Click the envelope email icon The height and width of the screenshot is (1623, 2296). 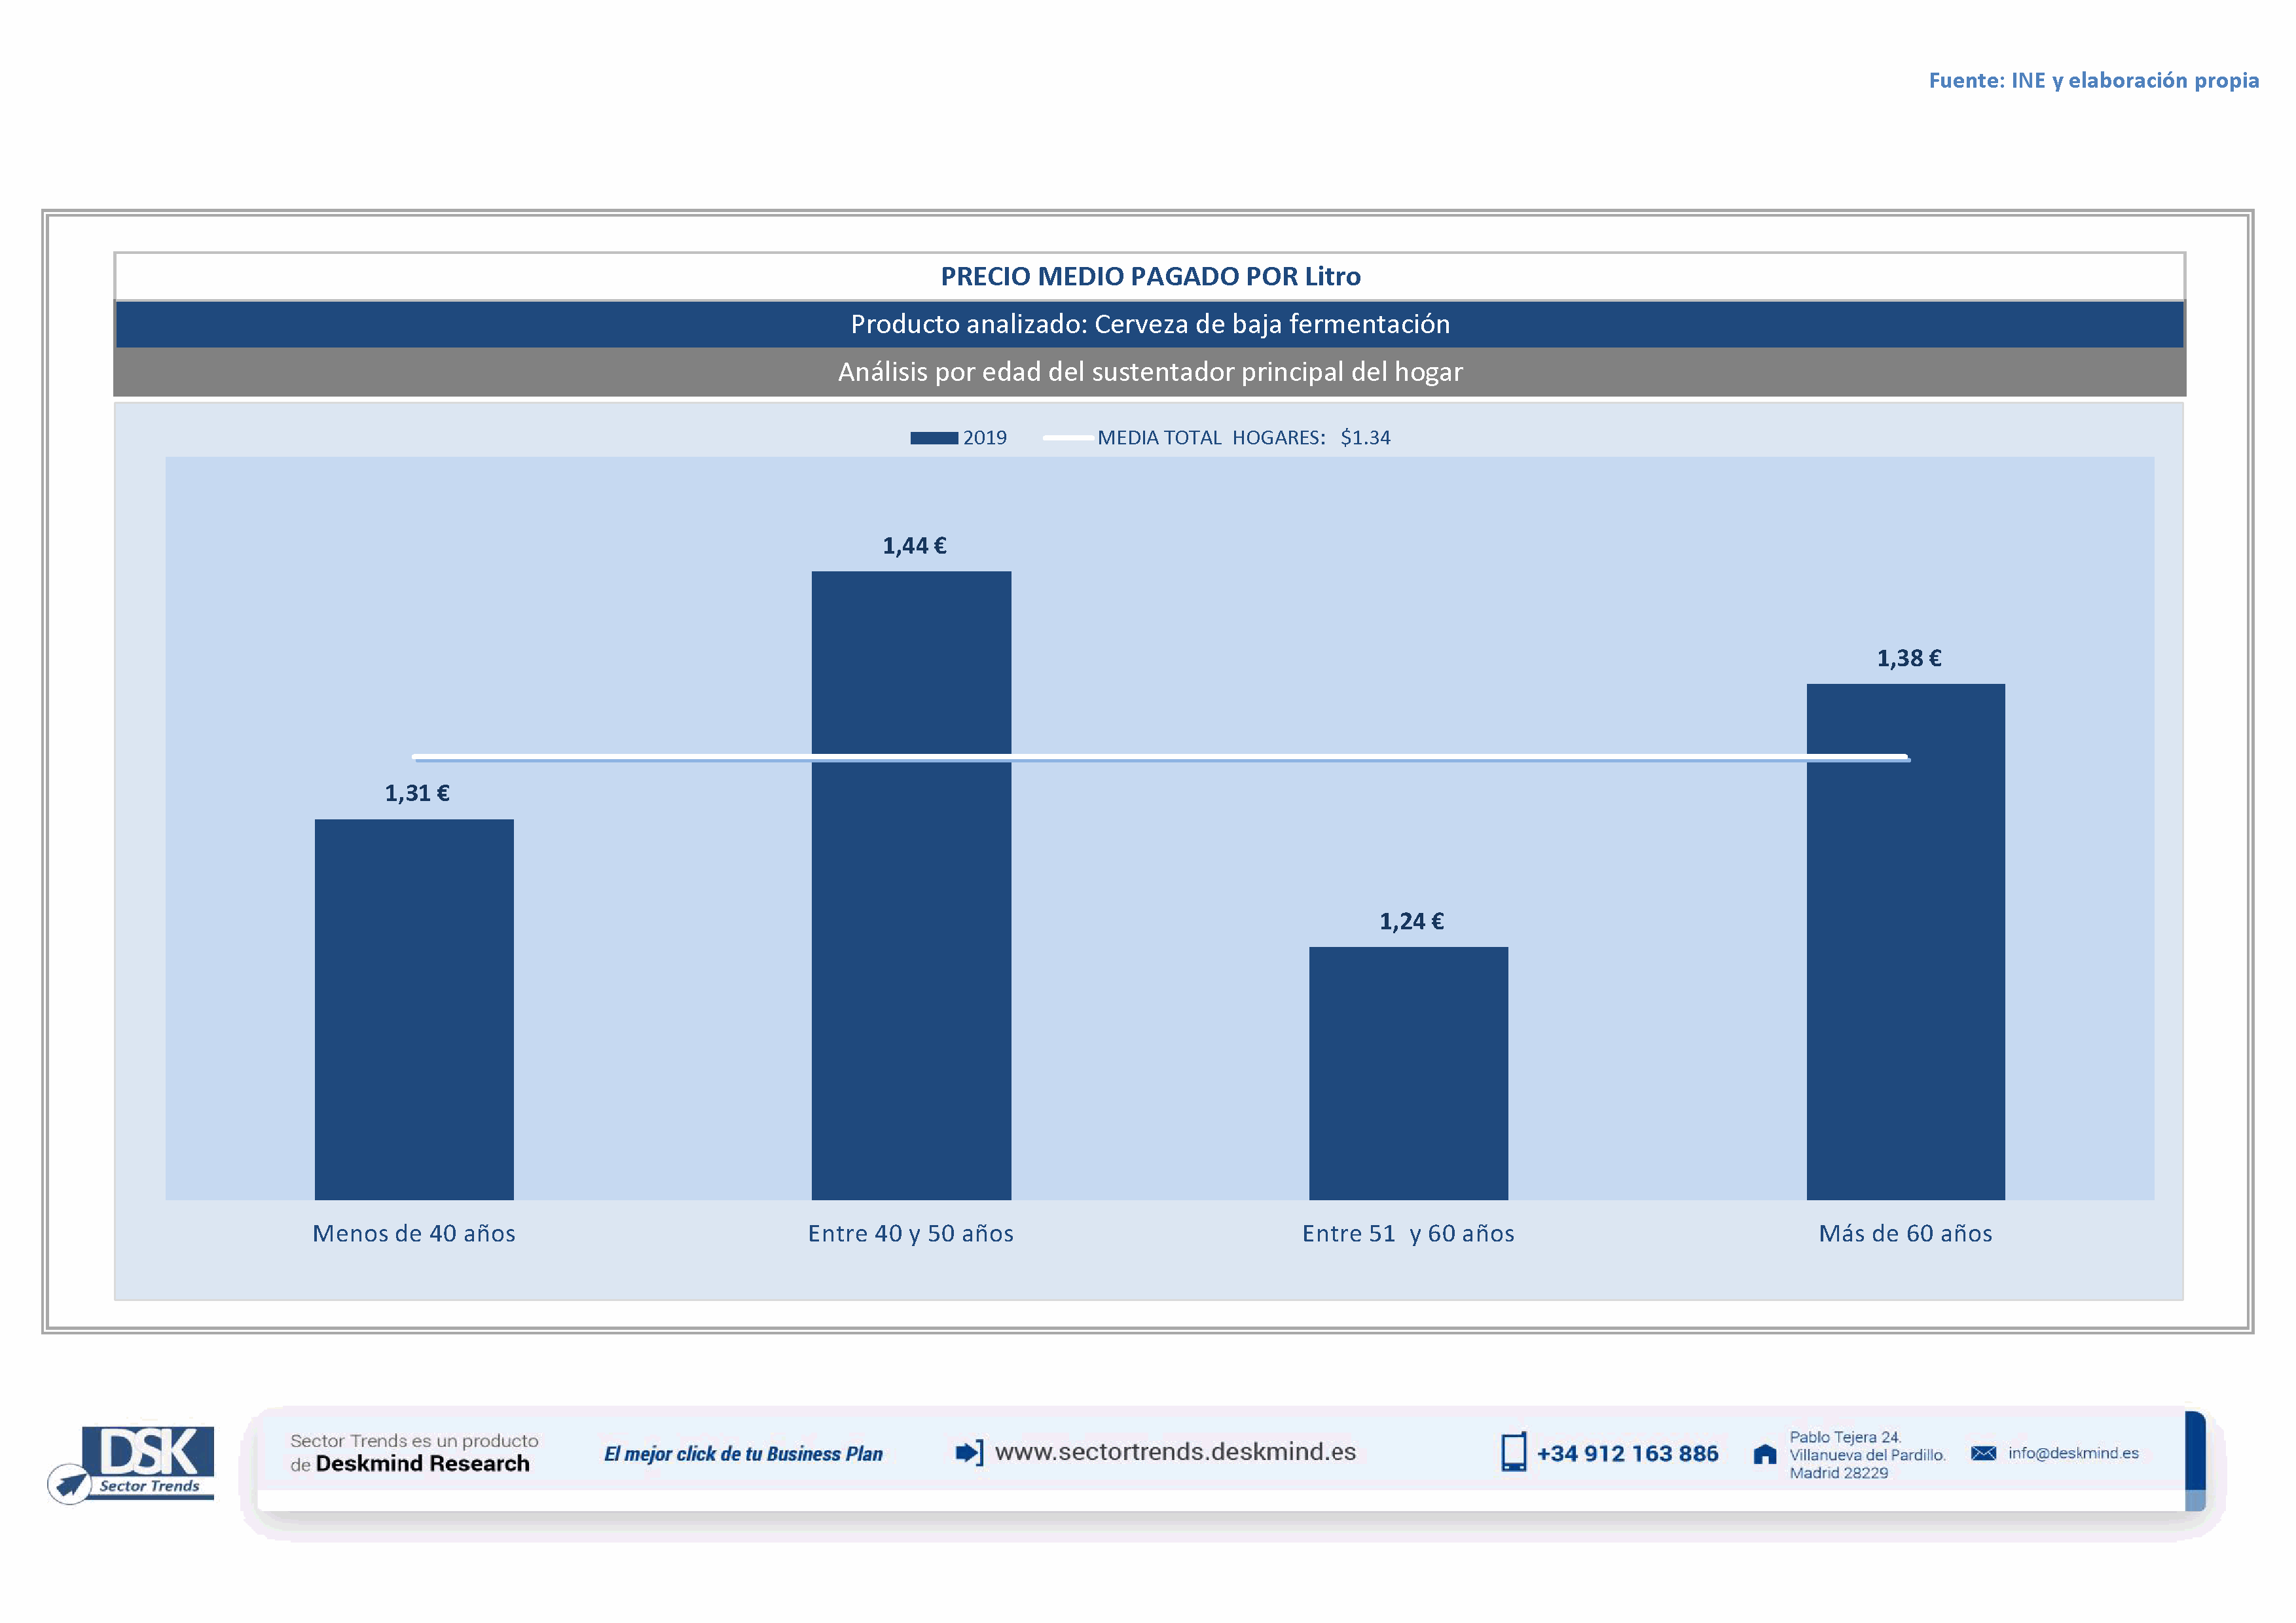point(1983,1453)
